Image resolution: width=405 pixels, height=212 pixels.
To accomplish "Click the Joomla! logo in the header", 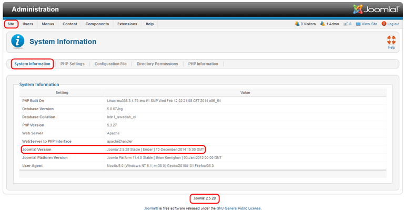I will pos(376,9).
